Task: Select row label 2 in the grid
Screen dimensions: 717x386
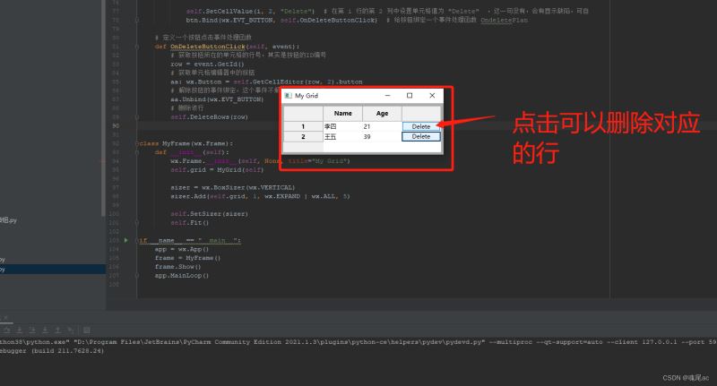Action: (303, 137)
